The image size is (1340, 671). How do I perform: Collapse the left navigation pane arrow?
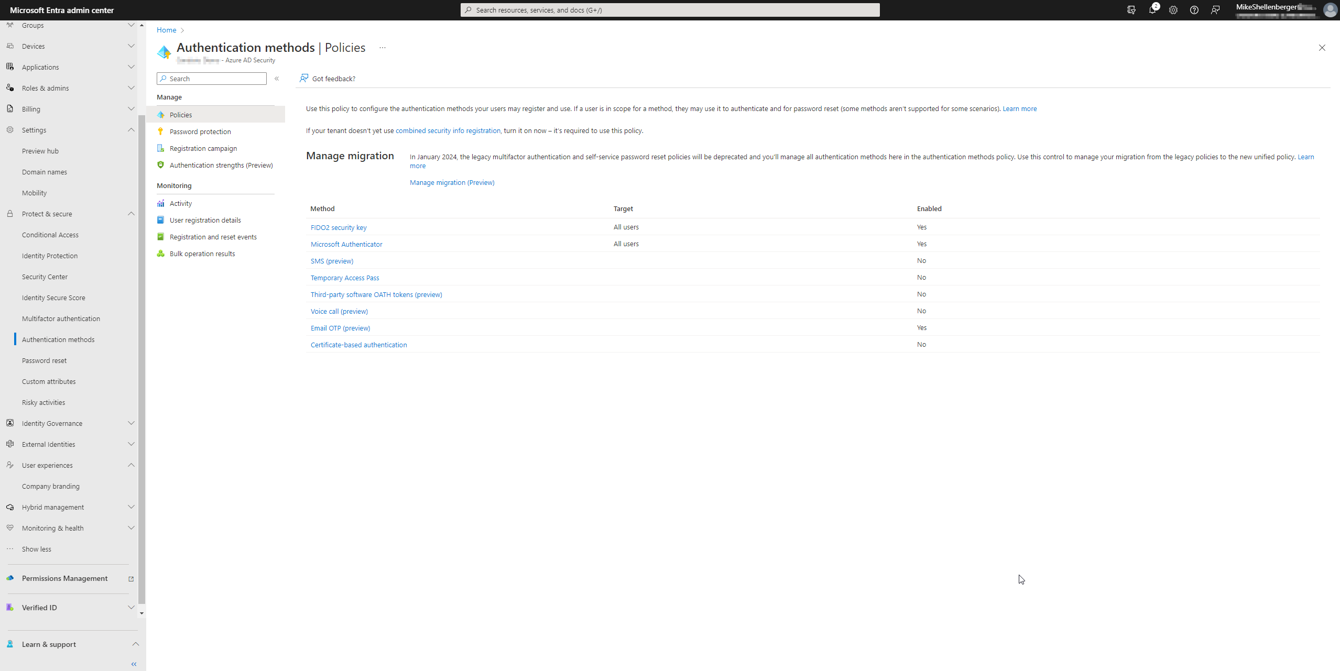coord(134,664)
